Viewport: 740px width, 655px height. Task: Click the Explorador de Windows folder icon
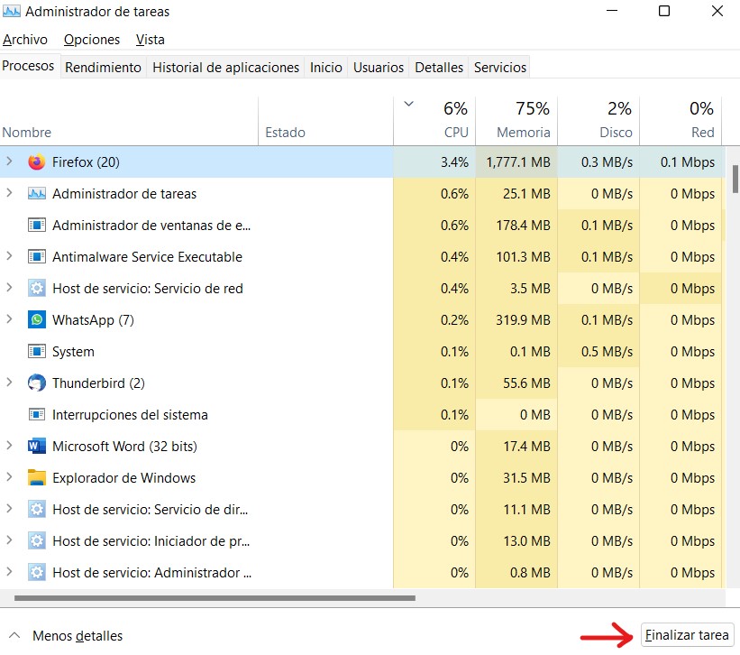[x=36, y=478]
